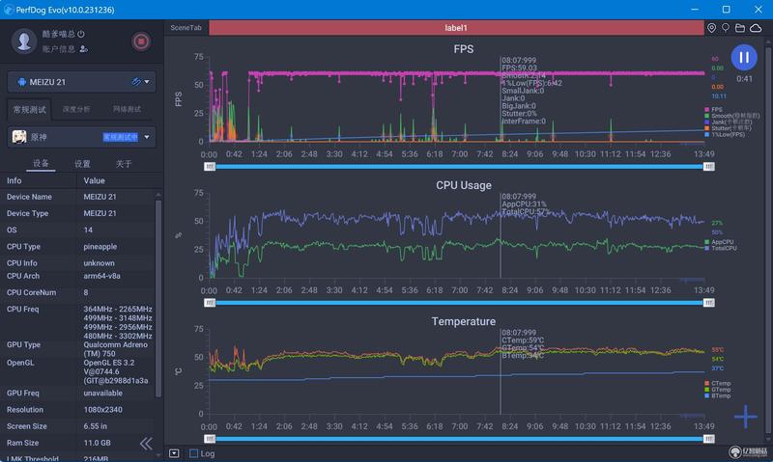Click the blue plus add-chart button
This screenshot has height=462, width=773.
click(x=746, y=417)
